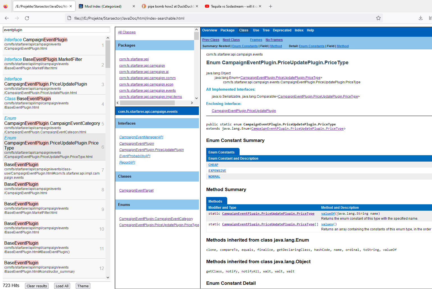Click the down arrow of the Packages list scrollbar

[196, 98]
